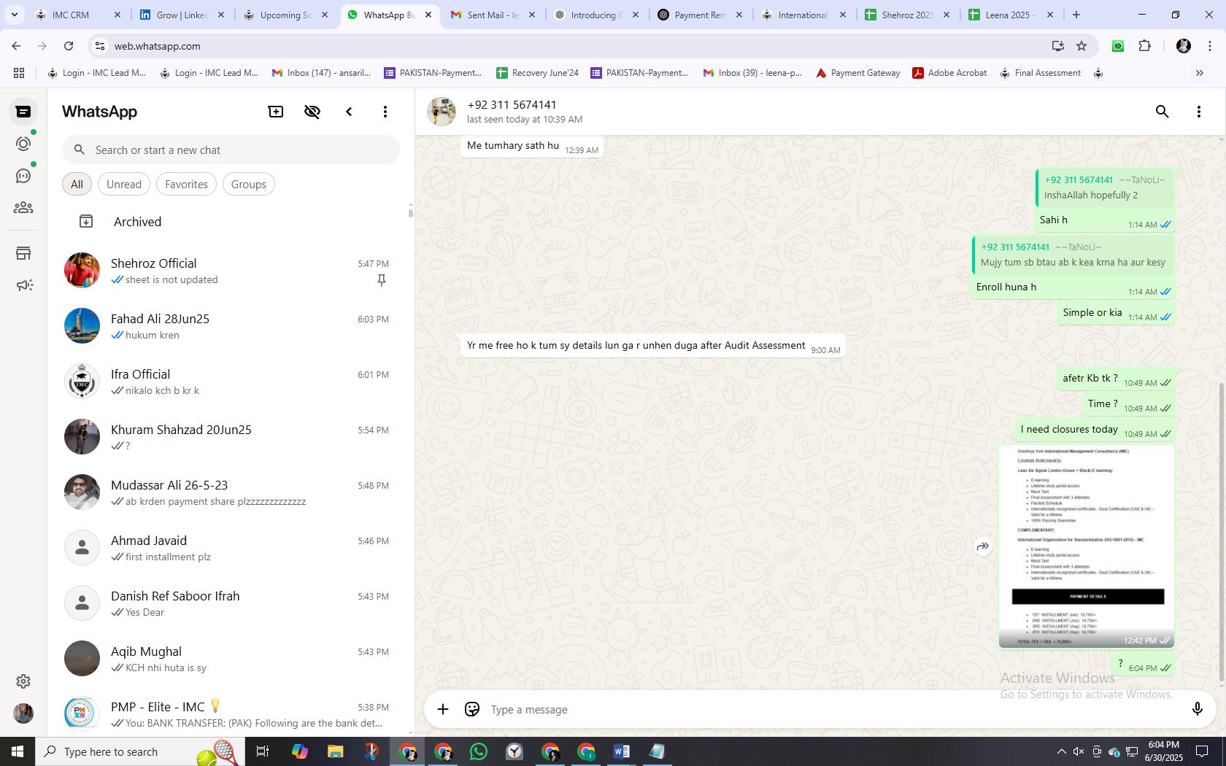Open Chrome three-dot menu
1226x766 pixels.
1209,46
